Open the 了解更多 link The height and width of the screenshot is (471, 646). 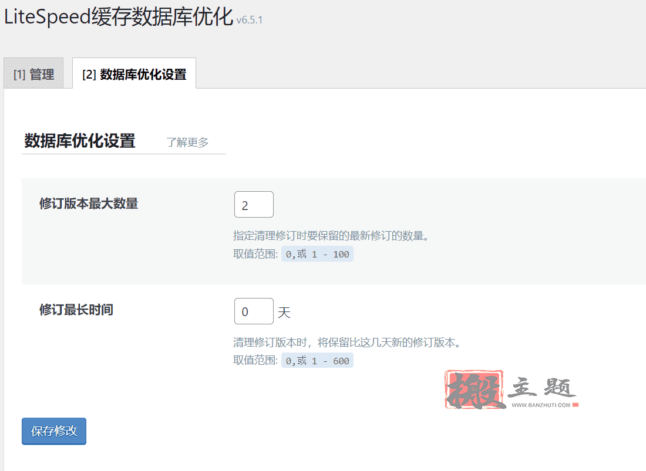click(187, 143)
